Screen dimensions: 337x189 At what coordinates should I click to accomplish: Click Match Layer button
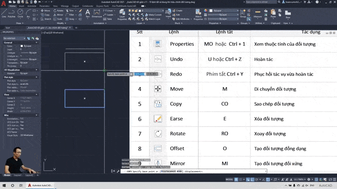(x=153, y=19)
